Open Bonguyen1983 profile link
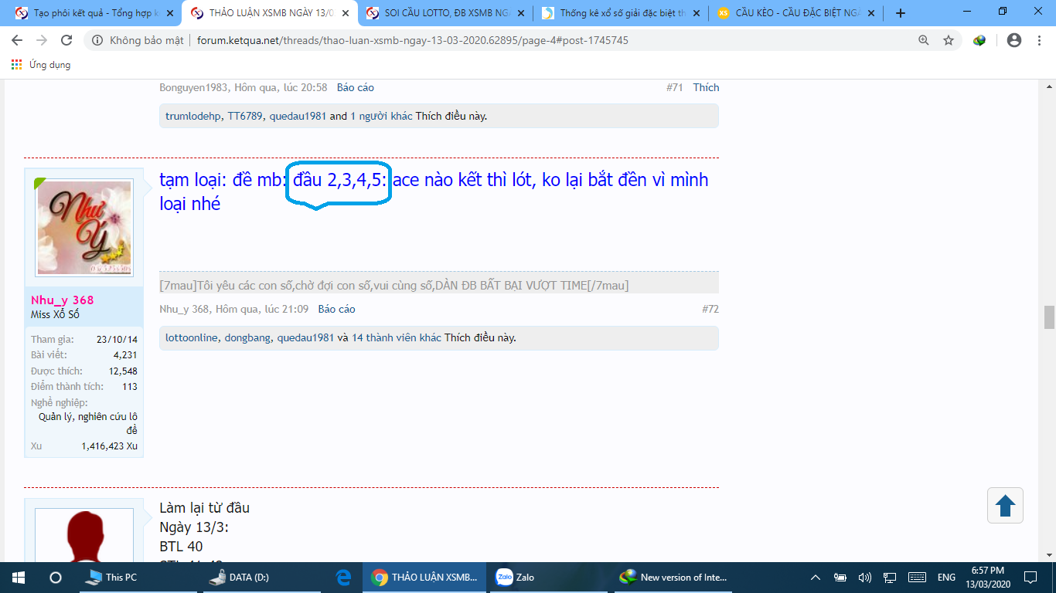This screenshot has height=593, width=1056. pyautogui.click(x=192, y=87)
